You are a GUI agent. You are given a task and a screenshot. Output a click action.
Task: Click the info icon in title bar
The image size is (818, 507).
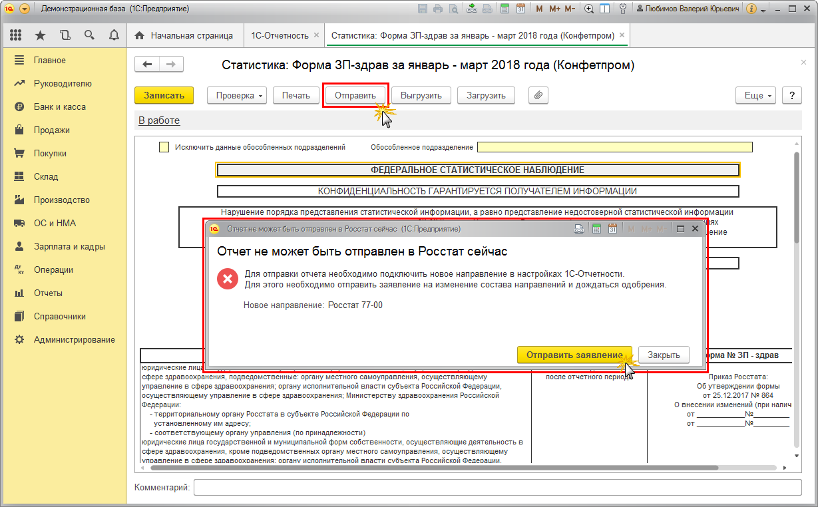[751, 9]
